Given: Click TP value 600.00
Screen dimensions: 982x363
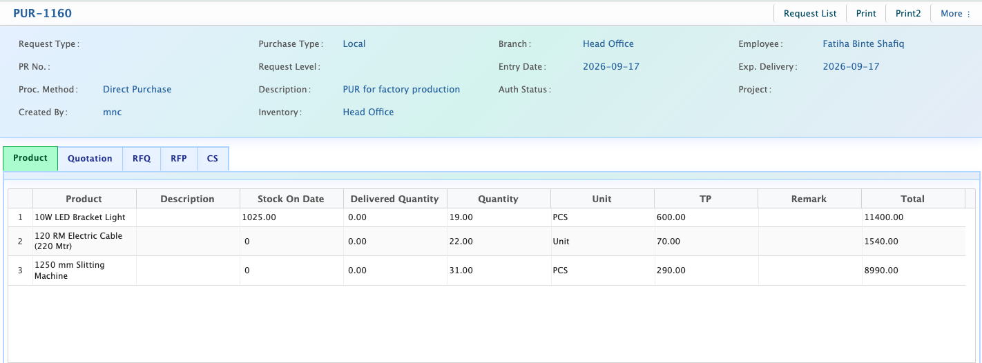Looking at the screenshot, I should [x=671, y=217].
